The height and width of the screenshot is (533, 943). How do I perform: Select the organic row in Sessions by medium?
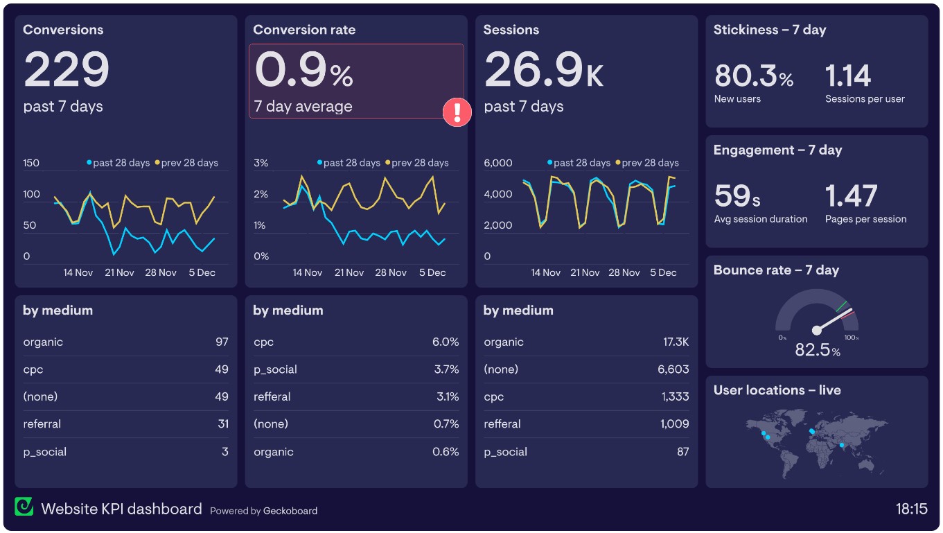pyautogui.click(x=585, y=342)
